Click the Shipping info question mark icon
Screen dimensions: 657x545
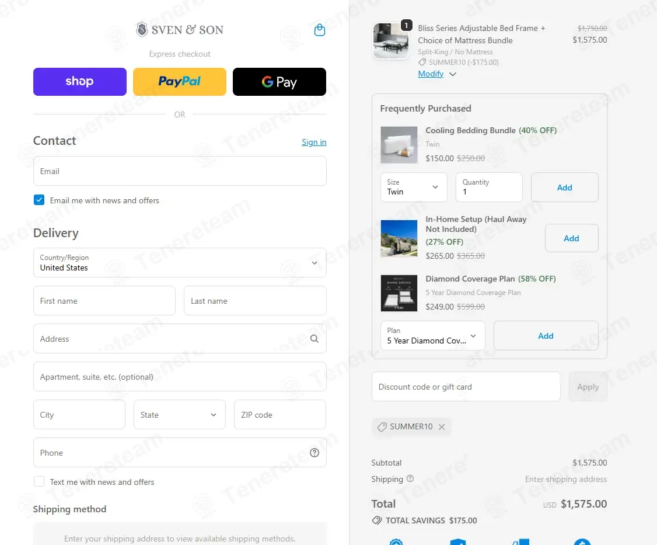click(410, 478)
